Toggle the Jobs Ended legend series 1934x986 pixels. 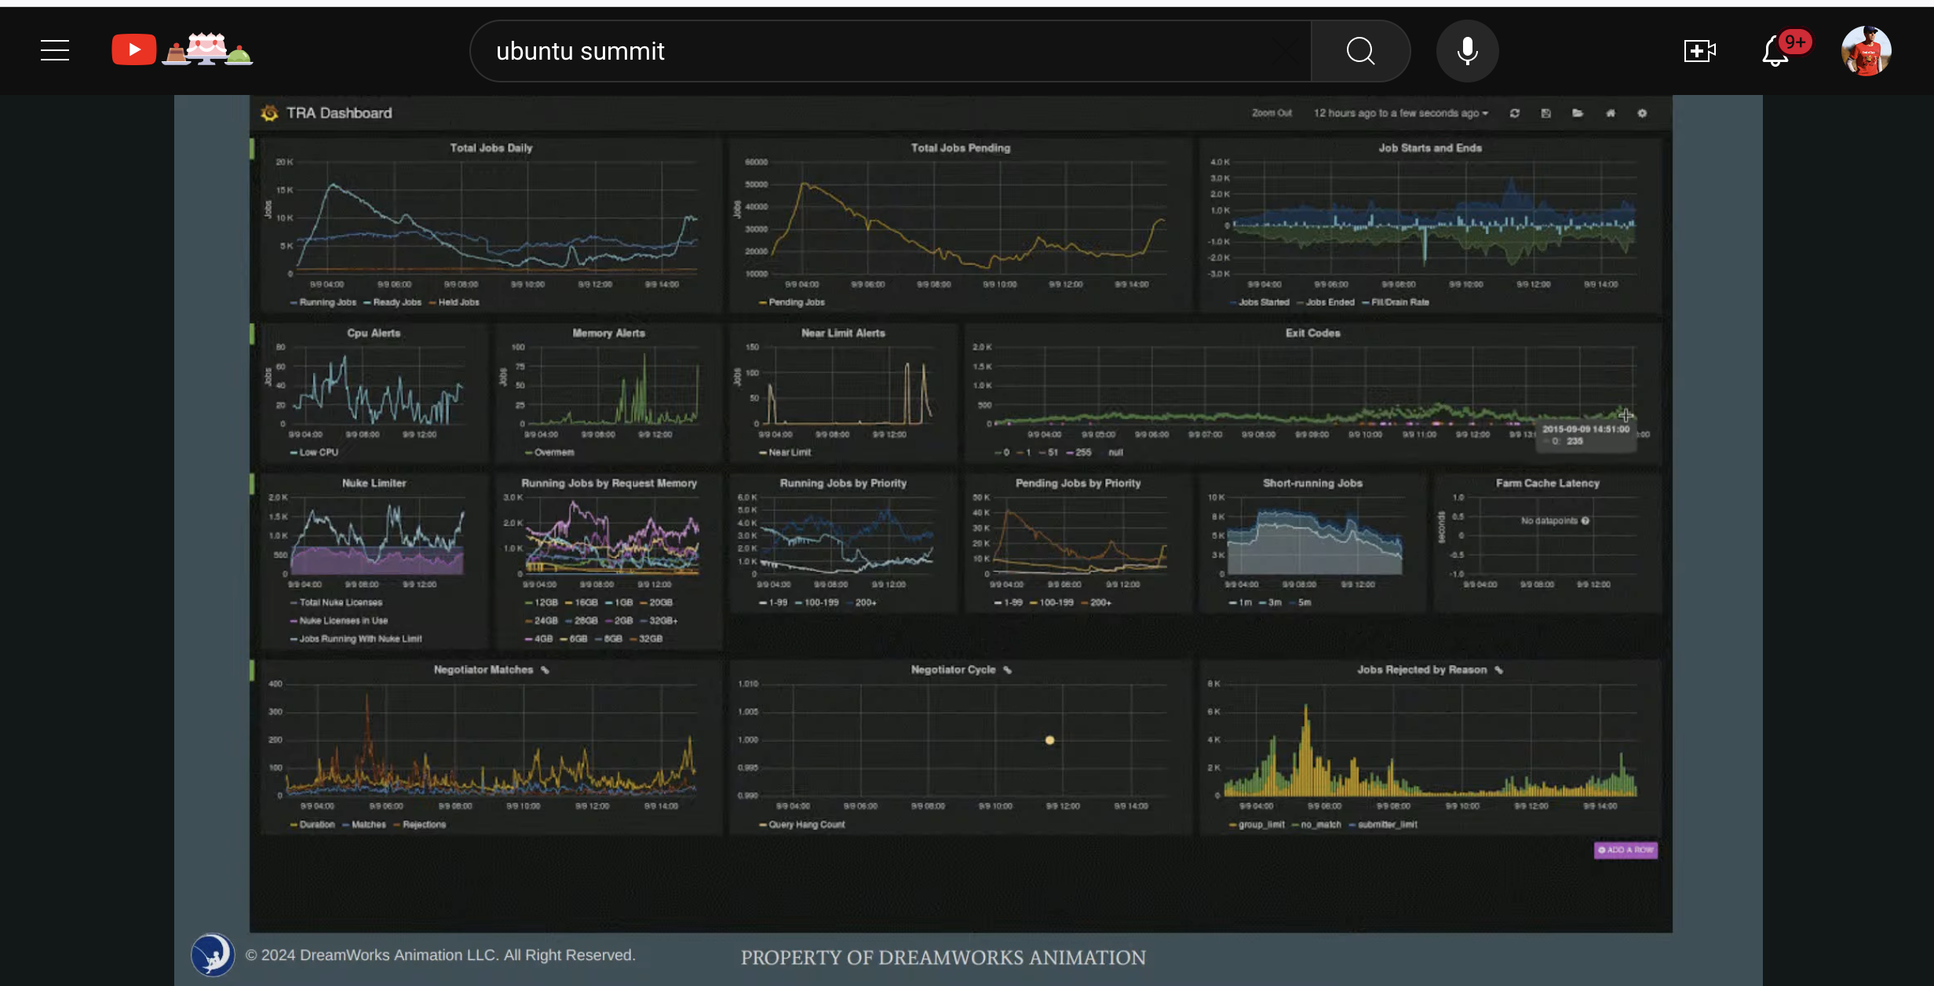coord(1326,302)
